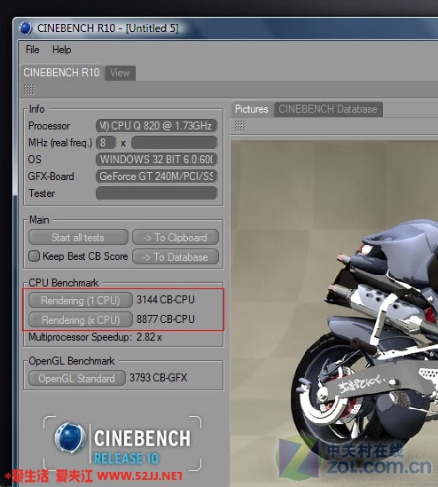Screen dimensions: 438x487
Task: Click the dotted grip icon under CINEBENCH R10 tab
Action: [x=29, y=90]
